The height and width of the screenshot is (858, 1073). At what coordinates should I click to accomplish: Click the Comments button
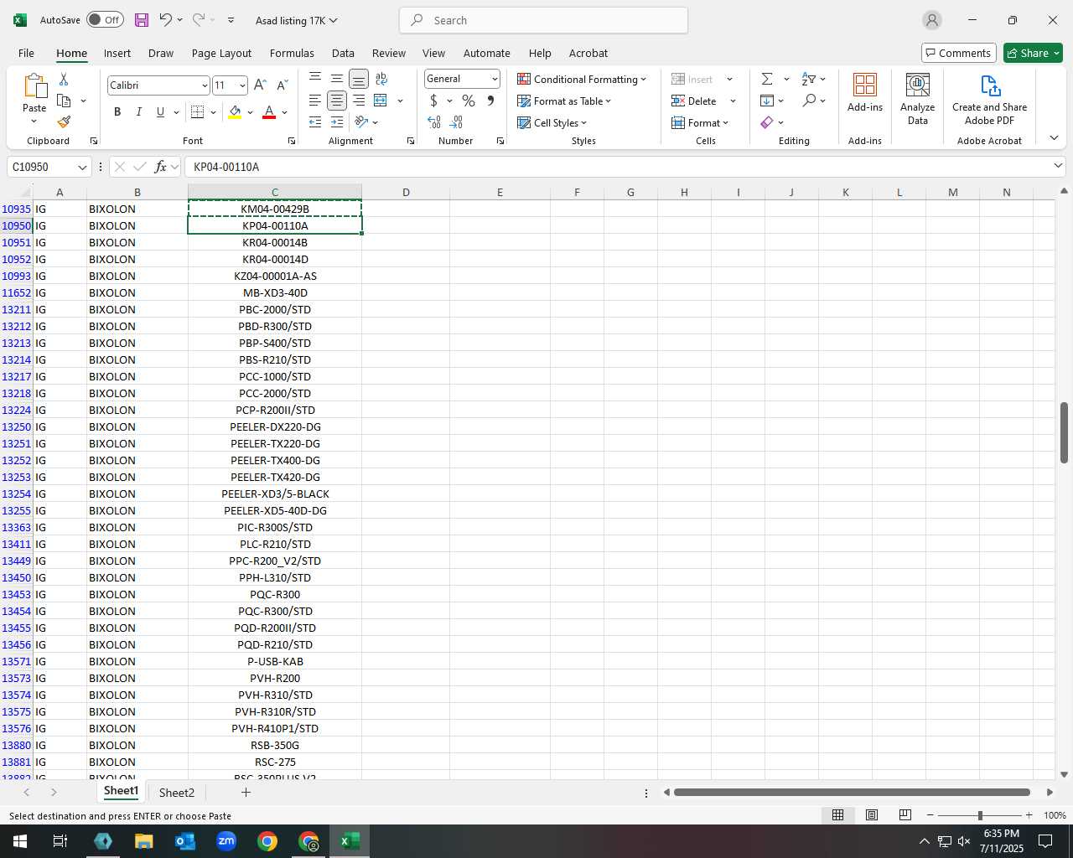click(x=958, y=53)
